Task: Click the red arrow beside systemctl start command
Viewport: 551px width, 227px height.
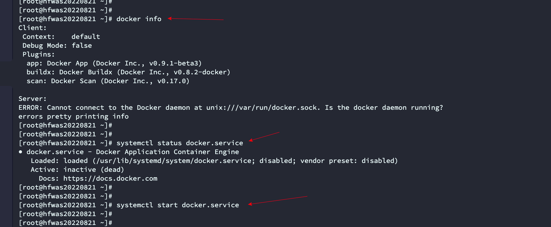Action: coord(278,200)
